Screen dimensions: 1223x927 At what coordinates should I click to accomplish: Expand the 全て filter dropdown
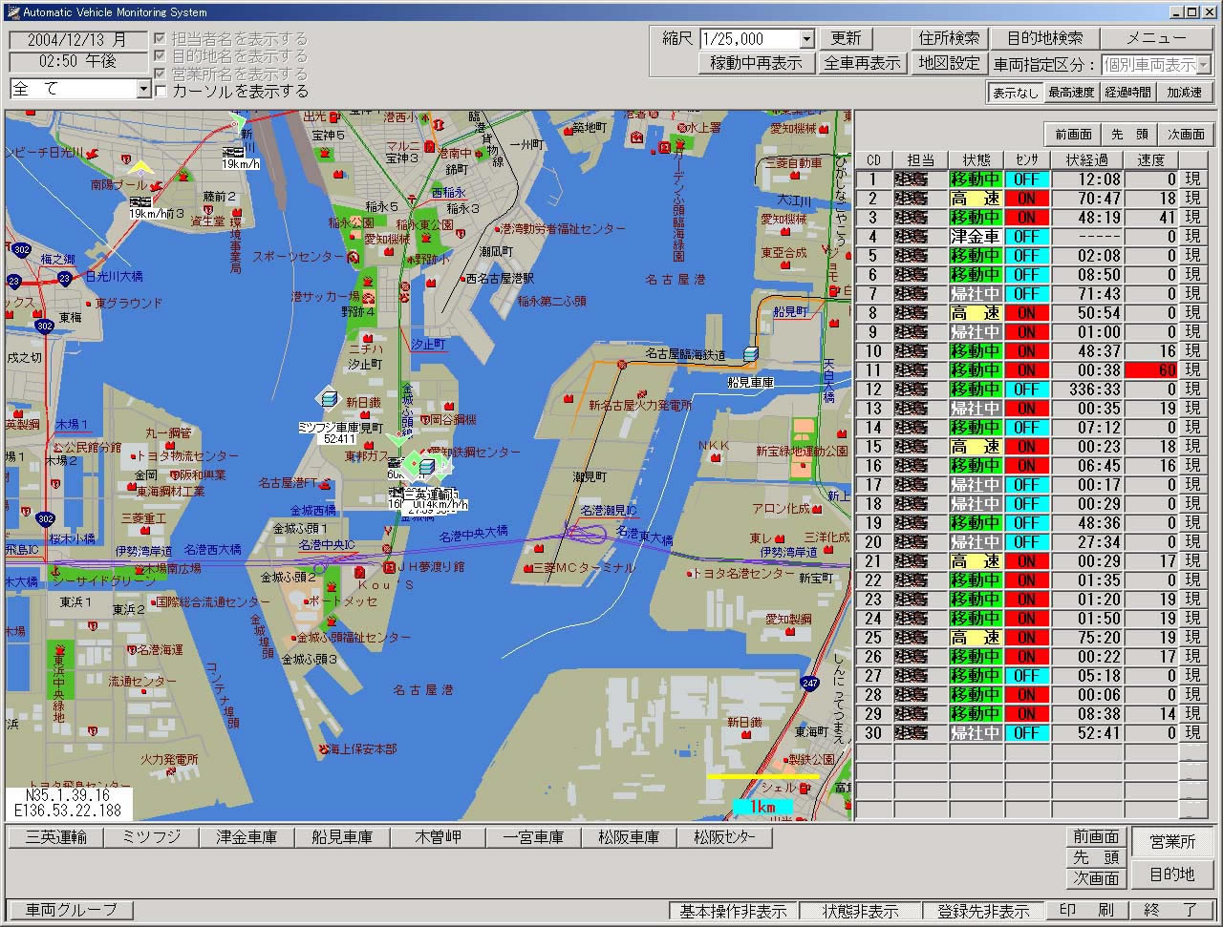coord(143,89)
